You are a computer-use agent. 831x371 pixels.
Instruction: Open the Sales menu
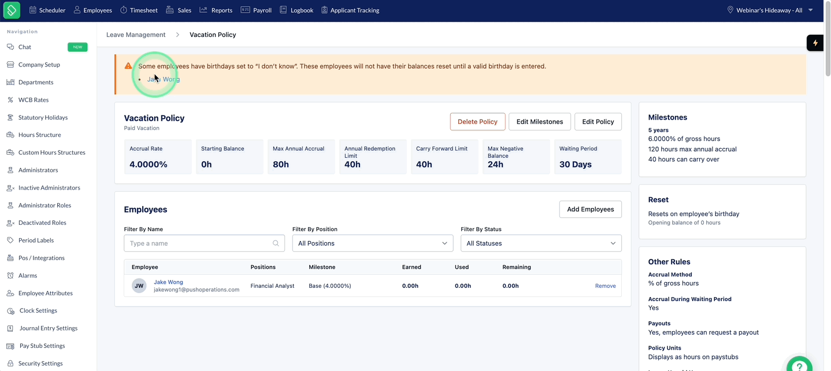[179, 10]
